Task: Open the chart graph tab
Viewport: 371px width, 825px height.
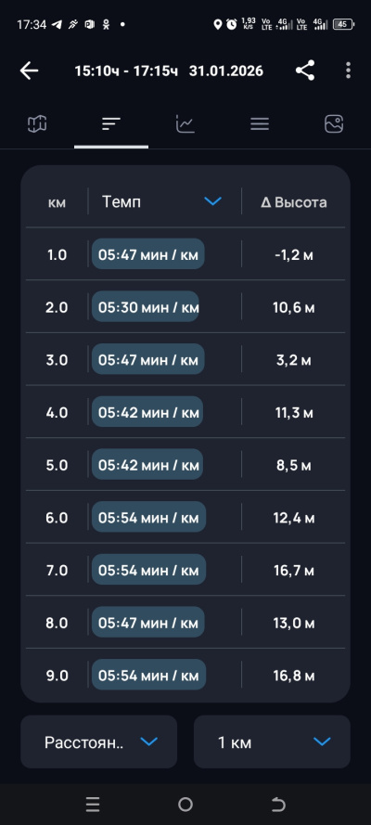Action: (x=185, y=124)
